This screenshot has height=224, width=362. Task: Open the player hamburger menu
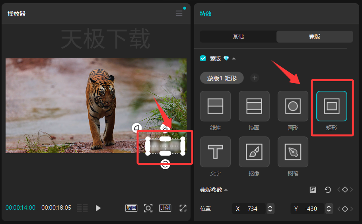tap(179, 13)
